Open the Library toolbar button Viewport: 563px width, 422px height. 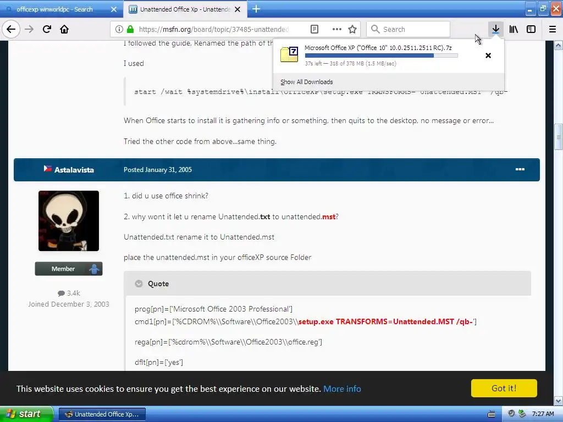(514, 30)
